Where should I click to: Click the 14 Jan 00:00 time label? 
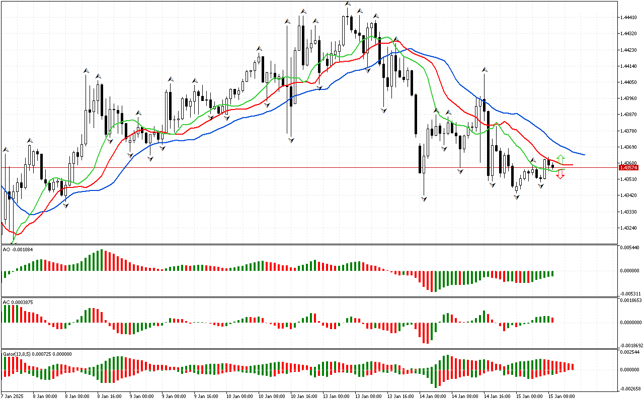coord(433,396)
